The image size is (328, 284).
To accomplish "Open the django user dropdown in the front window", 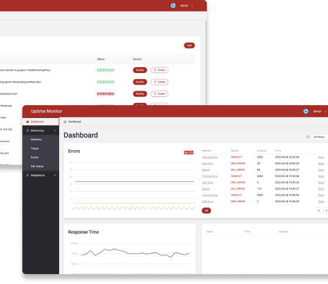I will [x=319, y=112].
